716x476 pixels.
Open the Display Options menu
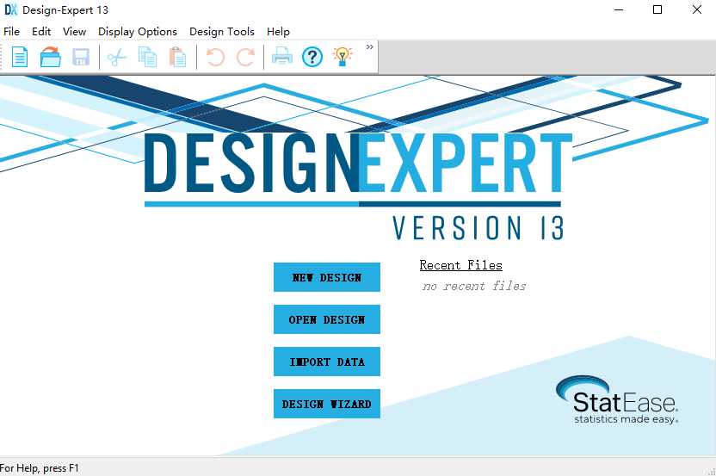click(138, 32)
